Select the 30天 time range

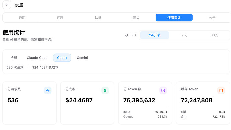(214, 35)
